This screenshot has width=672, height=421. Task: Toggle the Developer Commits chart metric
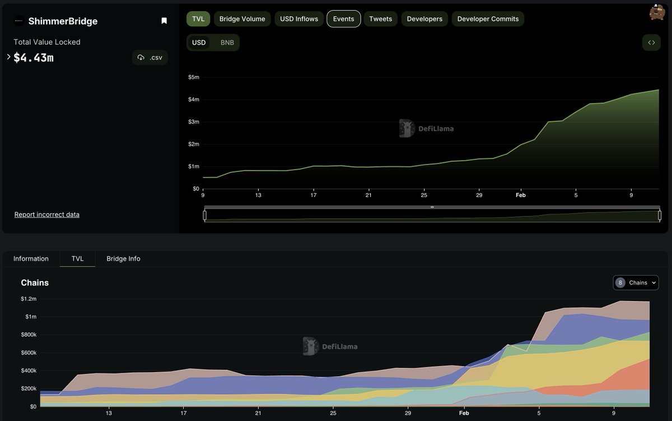click(x=488, y=19)
